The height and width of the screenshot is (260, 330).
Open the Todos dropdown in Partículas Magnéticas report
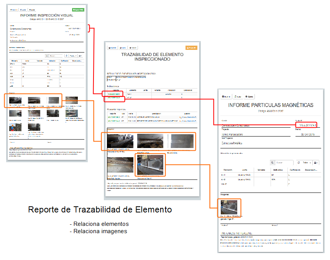305,163
